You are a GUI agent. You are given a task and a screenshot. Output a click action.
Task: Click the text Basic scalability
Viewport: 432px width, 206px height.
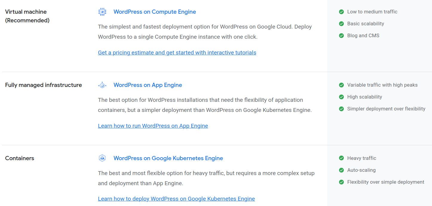366,24
